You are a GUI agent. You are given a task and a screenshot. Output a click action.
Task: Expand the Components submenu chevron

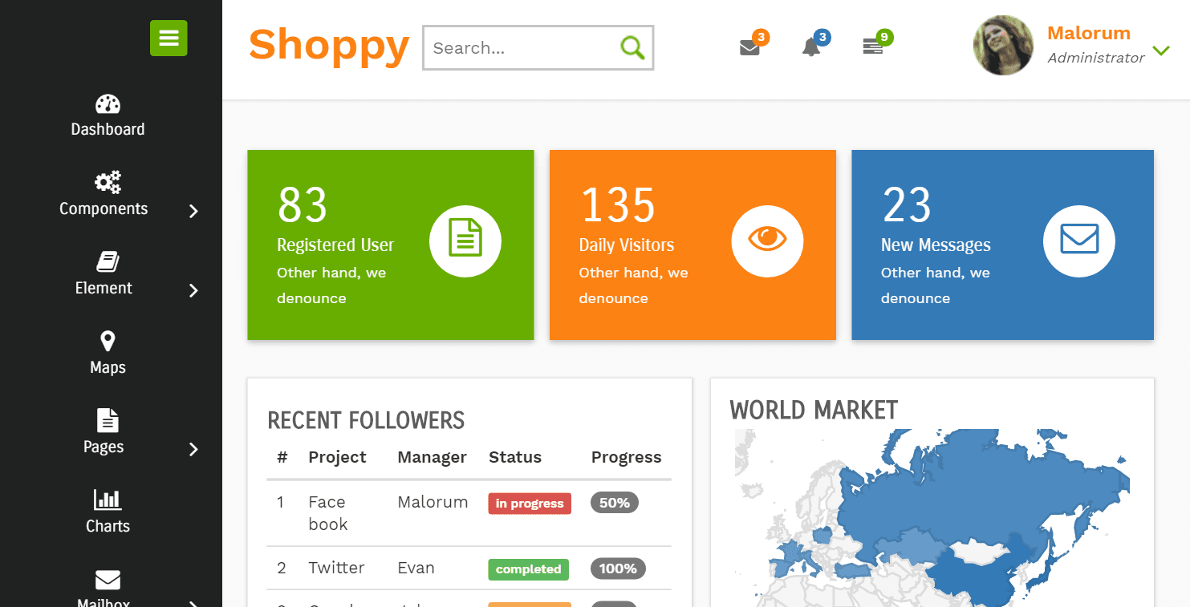pyautogui.click(x=193, y=212)
